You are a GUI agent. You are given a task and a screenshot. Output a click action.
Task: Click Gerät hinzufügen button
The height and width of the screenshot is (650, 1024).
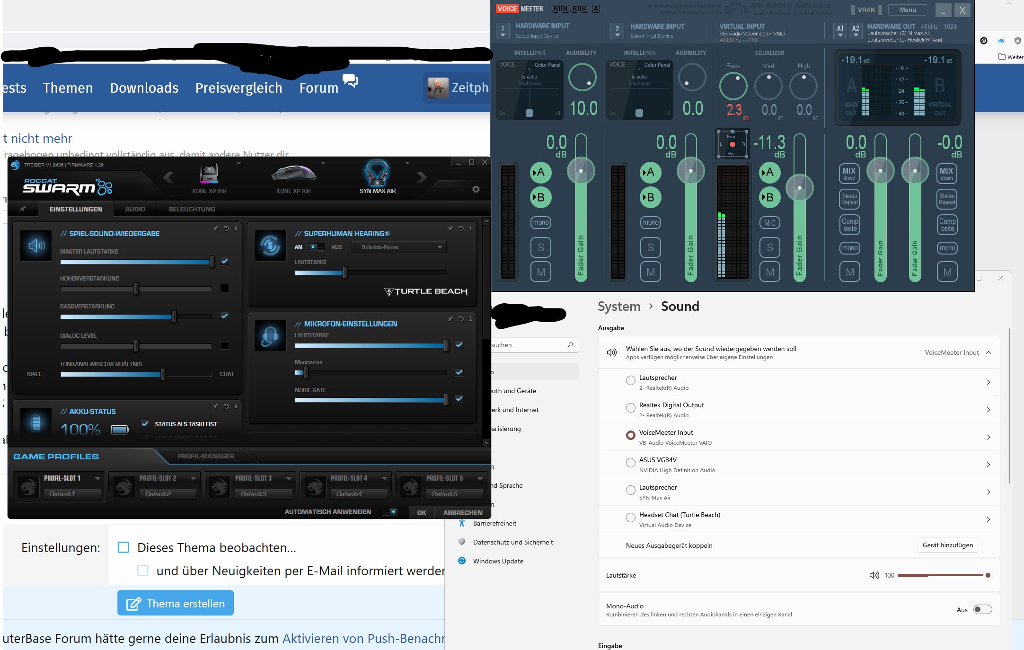coord(948,545)
